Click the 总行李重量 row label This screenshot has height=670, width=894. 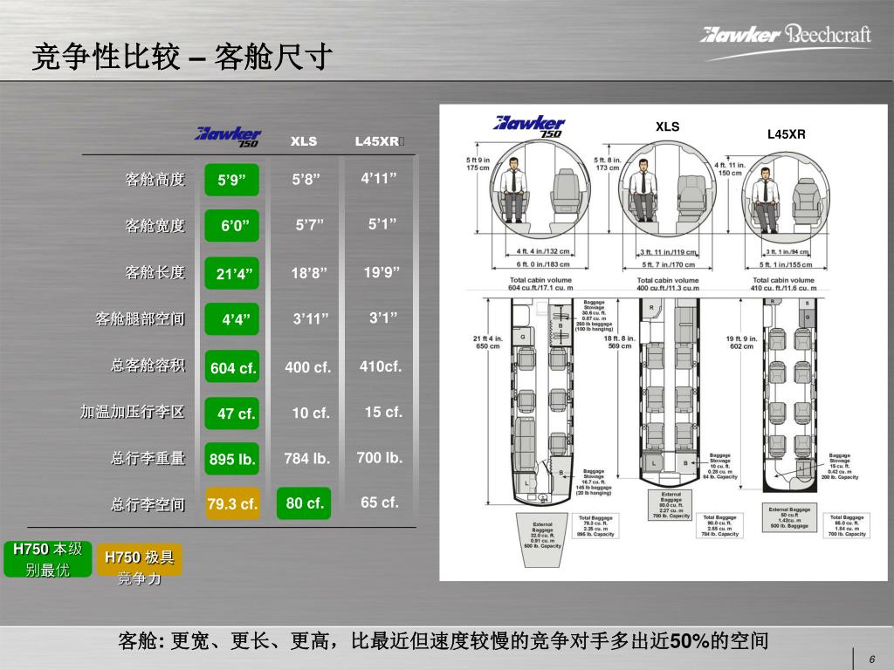tap(148, 458)
